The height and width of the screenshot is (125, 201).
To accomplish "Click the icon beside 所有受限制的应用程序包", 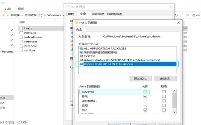I will click(81, 52).
